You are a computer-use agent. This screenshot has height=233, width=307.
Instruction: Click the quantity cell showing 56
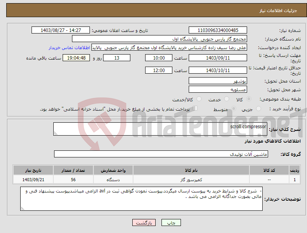(73, 180)
